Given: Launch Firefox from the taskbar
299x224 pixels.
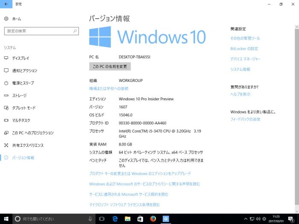Looking at the screenshot, I should click(x=153, y=219).
